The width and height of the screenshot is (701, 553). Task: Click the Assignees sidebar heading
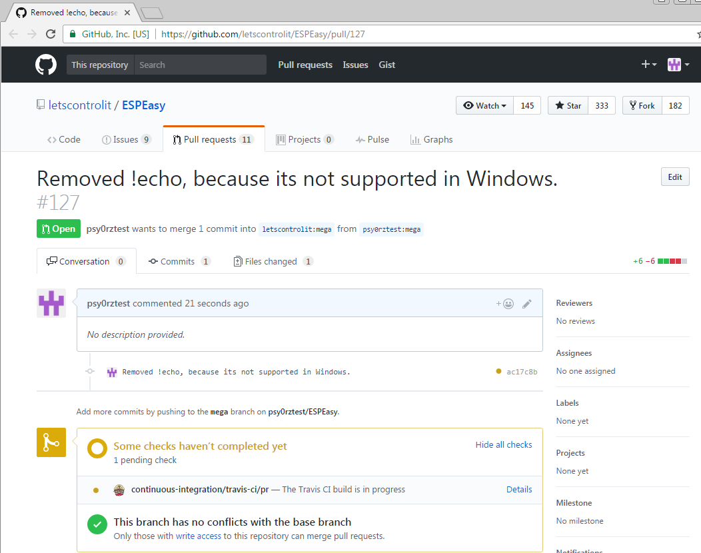click(x=574, y=353)
